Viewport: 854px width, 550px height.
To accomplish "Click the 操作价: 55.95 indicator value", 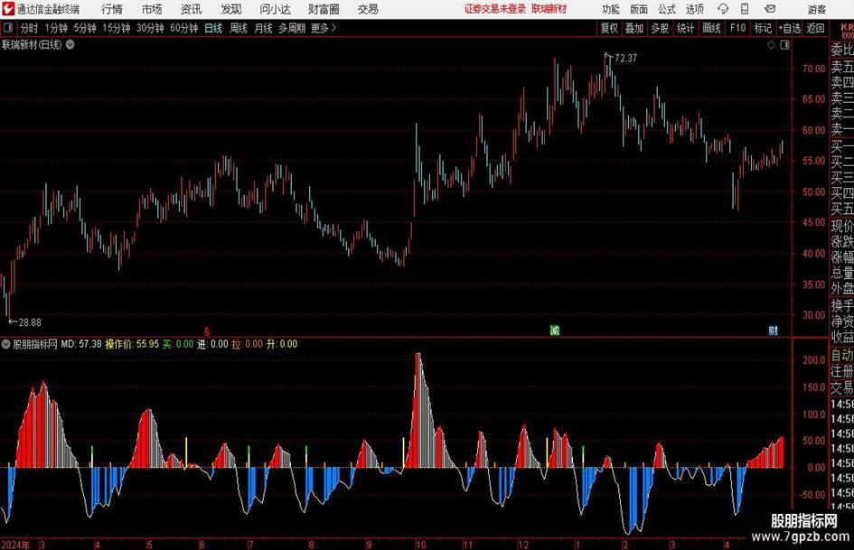I will tap(132, 344).
